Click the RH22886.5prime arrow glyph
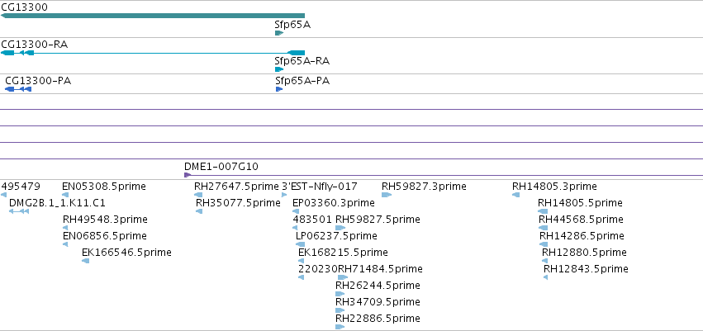 point(340,327)
